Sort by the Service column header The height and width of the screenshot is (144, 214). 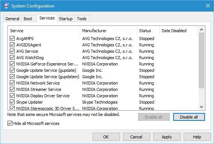pos(44,31)
